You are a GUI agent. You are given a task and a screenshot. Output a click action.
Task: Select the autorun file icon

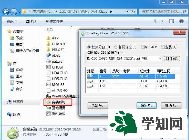point(49,61)
